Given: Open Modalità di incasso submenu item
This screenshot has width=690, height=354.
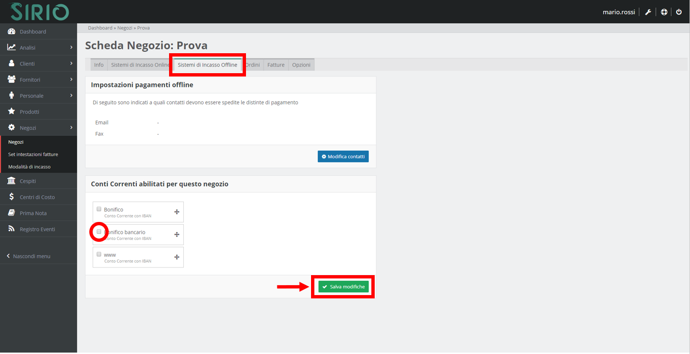Looking at the screenshot, I should pyautogui.click(x=29, y=167).
